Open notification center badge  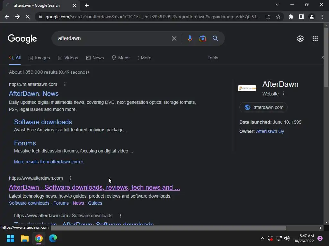(x=320, y=238)
